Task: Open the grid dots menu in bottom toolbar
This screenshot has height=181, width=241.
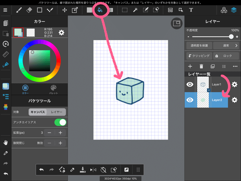Action: 138,170
